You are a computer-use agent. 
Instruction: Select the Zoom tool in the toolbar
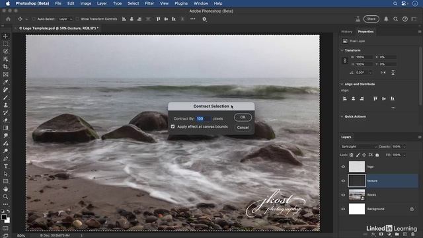pos(5,197)
